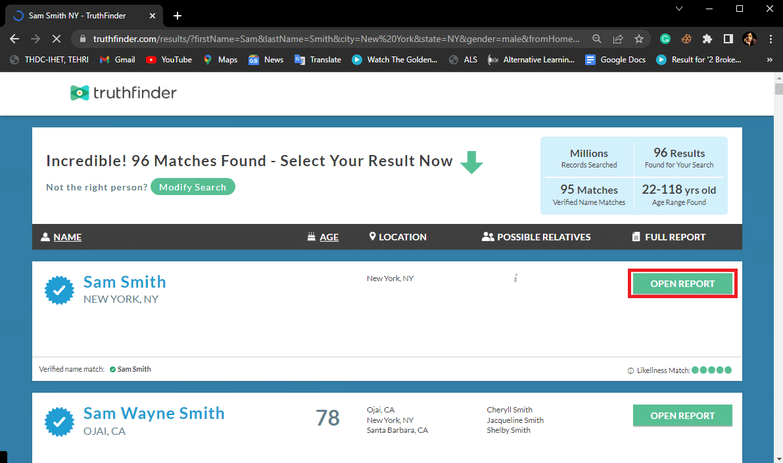Click the verified badge beside Sam Wayne Smith
This screenshot has width=783, height=463.
point(59,422)
